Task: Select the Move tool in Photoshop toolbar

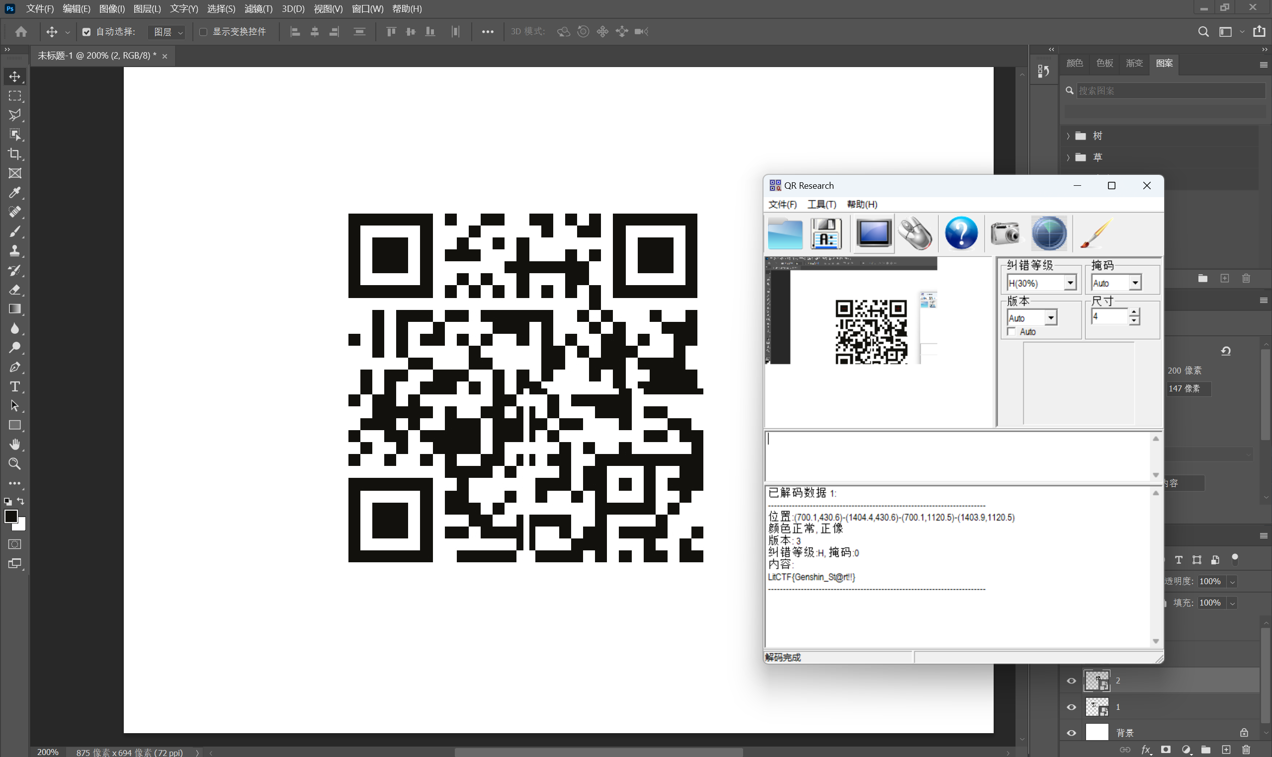Action: tap(15, 76)
